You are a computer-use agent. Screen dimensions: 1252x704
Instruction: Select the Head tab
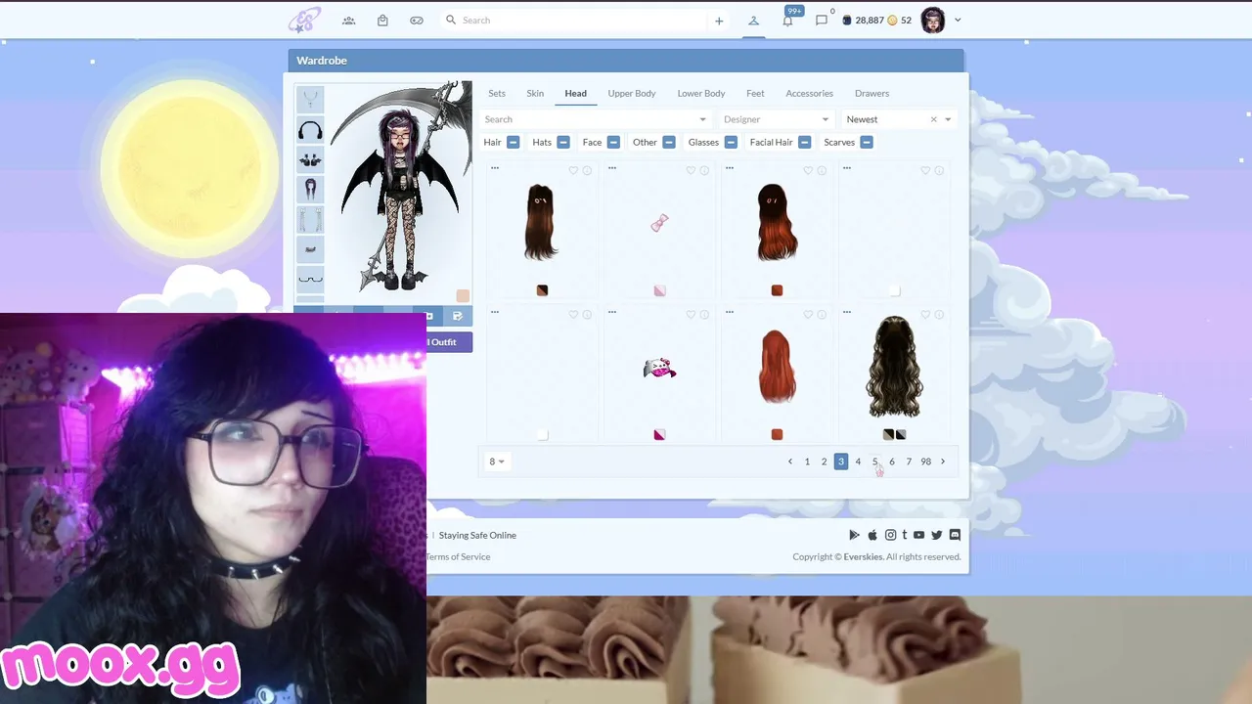tap(575, 94)
